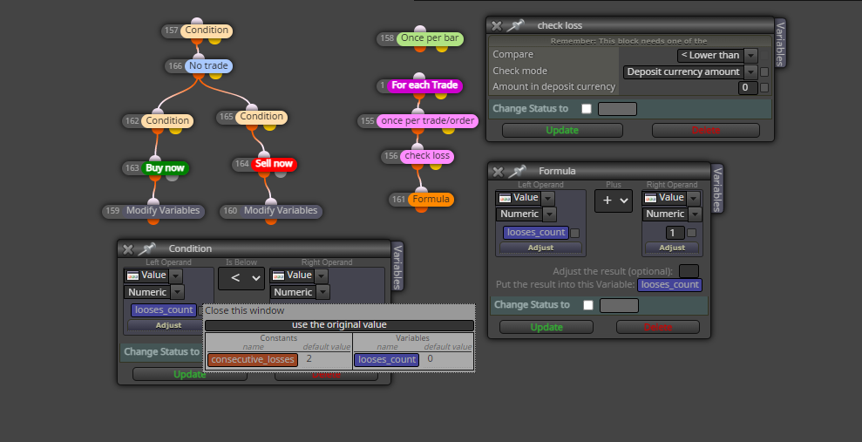Screen dimensions: 862x442
Task: Open Variables tab on Formula panel
Action: coord(716,189)
